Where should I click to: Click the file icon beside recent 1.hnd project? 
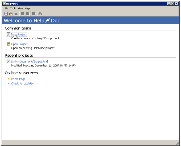[9, 61]
